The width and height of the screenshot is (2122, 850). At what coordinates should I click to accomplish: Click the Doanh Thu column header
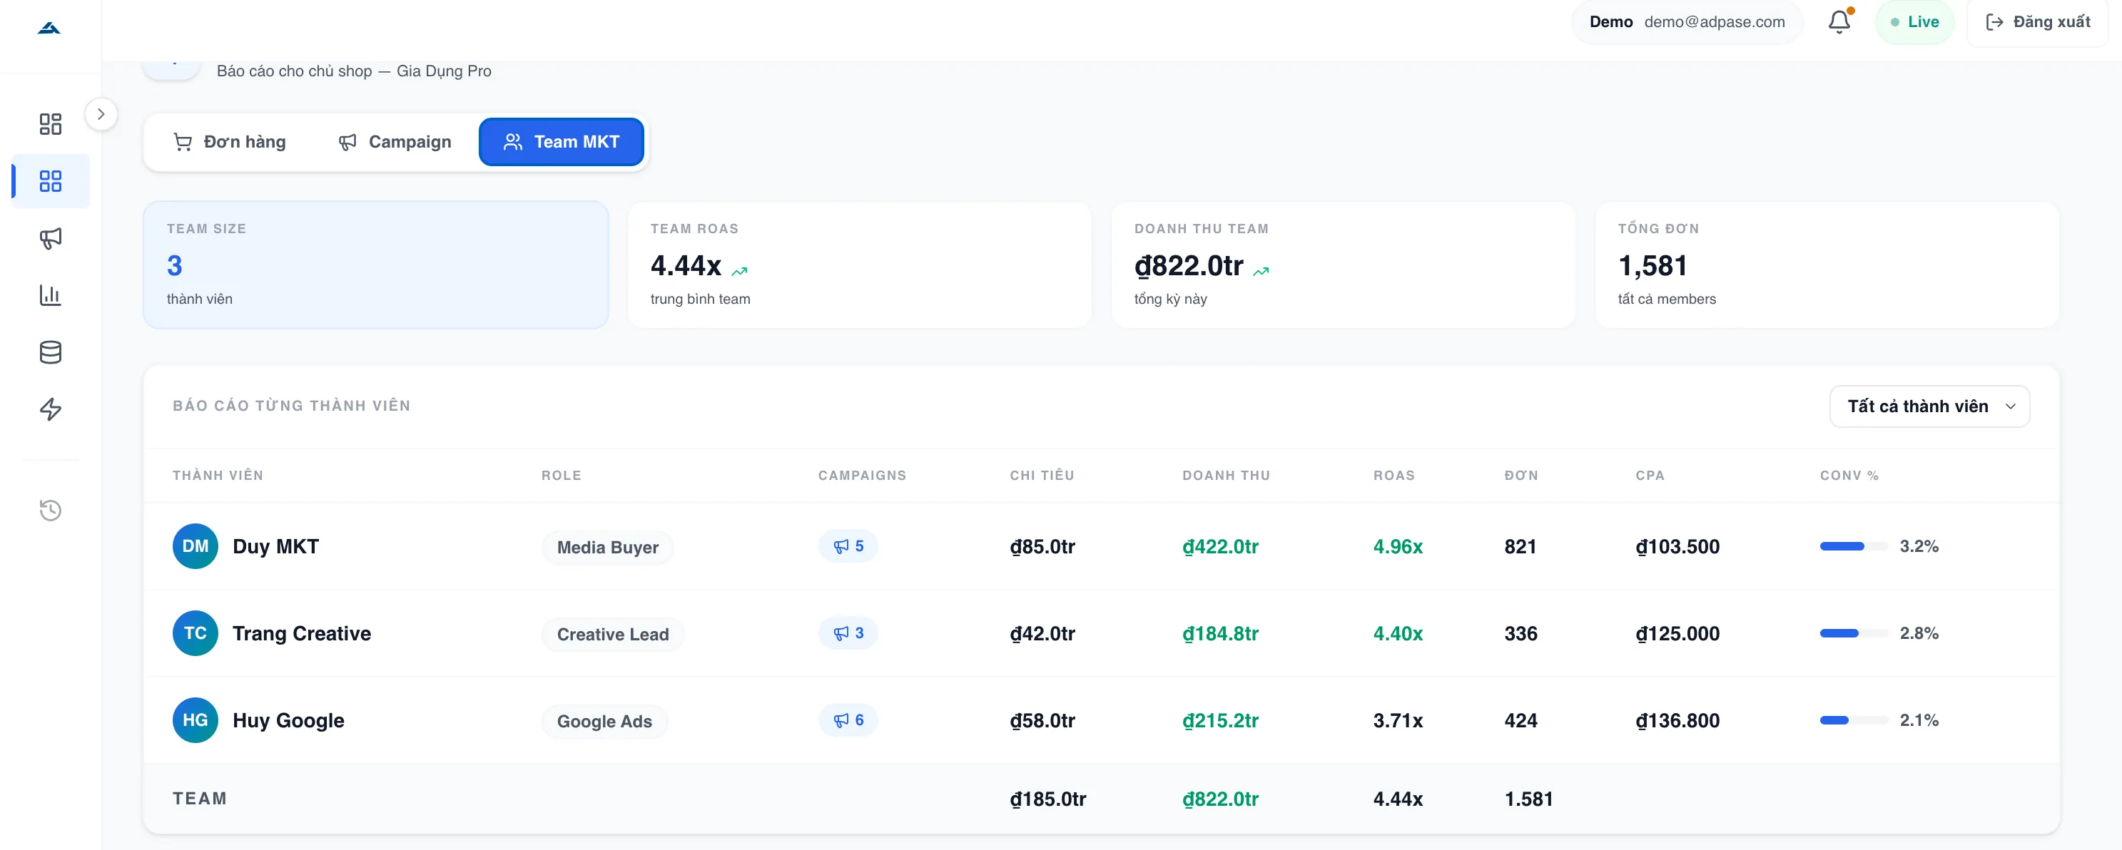pyautogui.click(x=1226, y=475)
